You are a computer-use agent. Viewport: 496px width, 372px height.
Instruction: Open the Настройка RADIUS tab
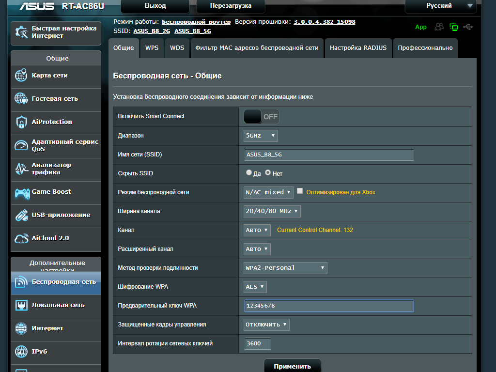pyautogui.click(x=358, y=48)
